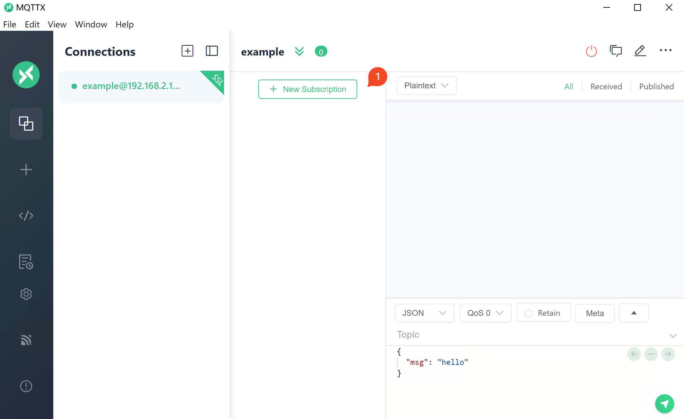Click the MQTTX logo in the sidebar
684x419 pixels.
26,75
